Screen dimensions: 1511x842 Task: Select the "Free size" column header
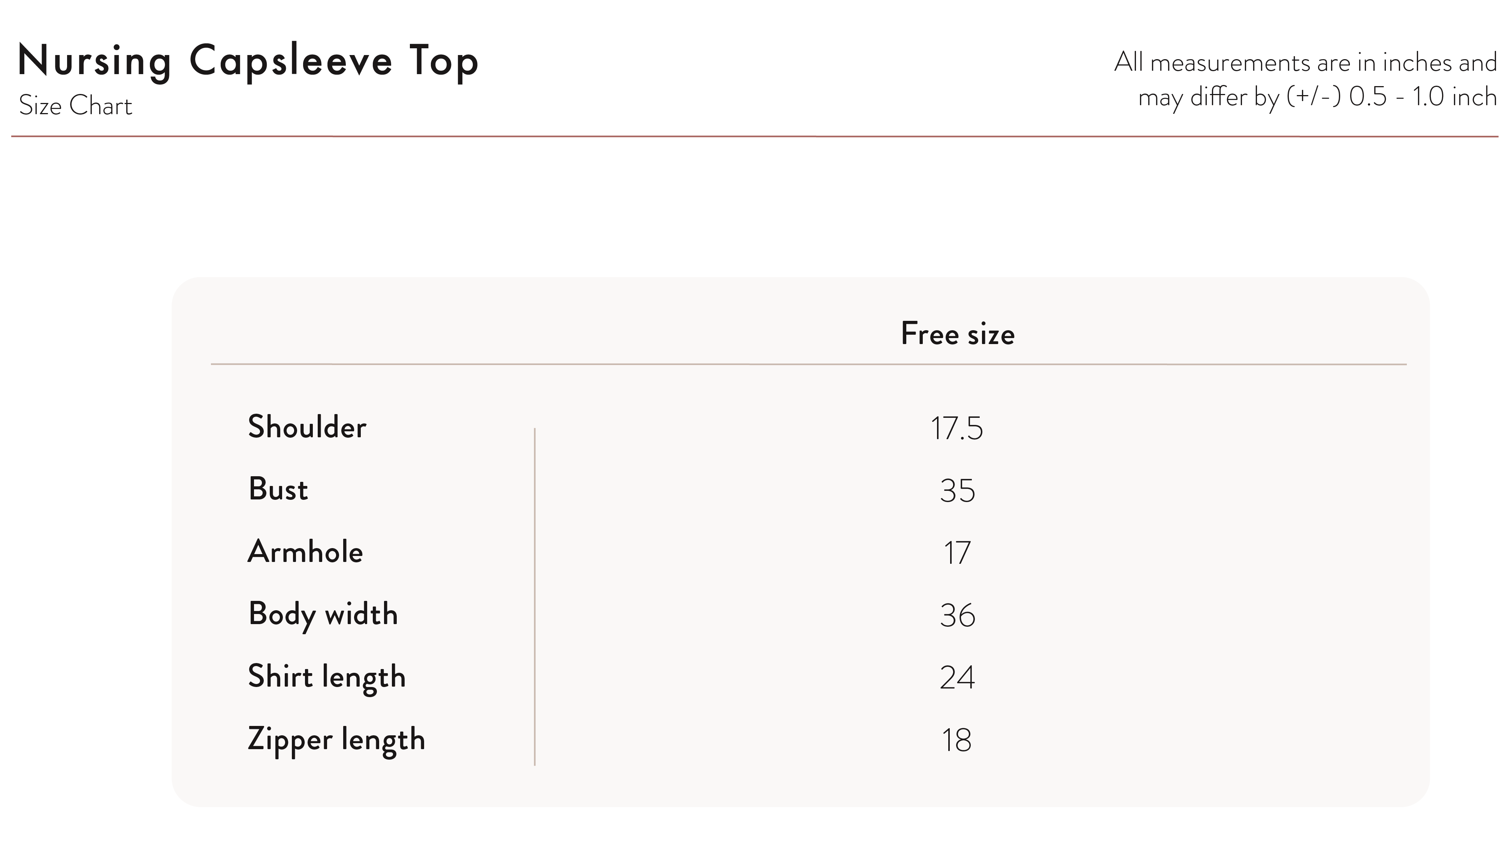[957, 334]
